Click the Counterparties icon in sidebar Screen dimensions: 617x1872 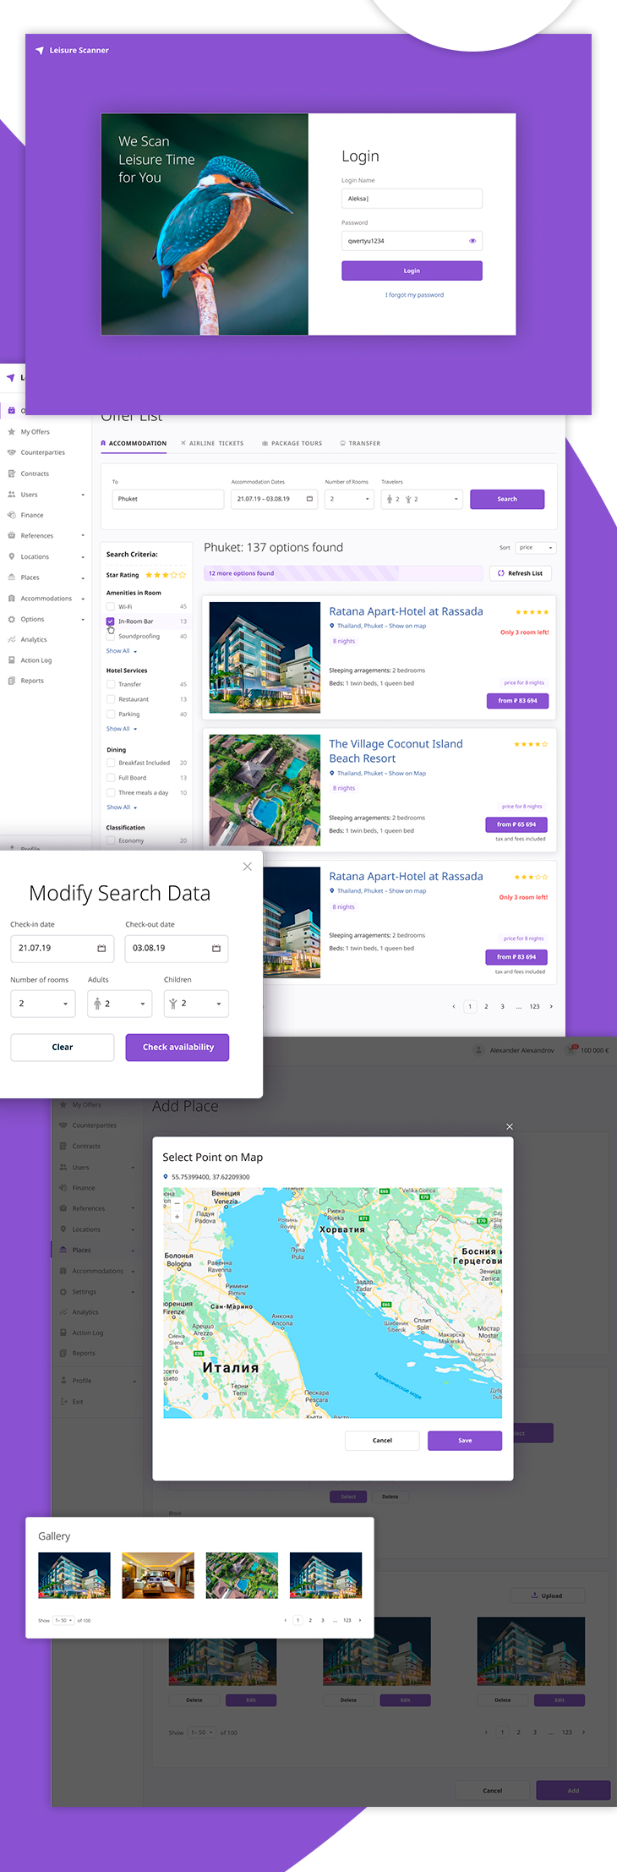tap(11, 452)
